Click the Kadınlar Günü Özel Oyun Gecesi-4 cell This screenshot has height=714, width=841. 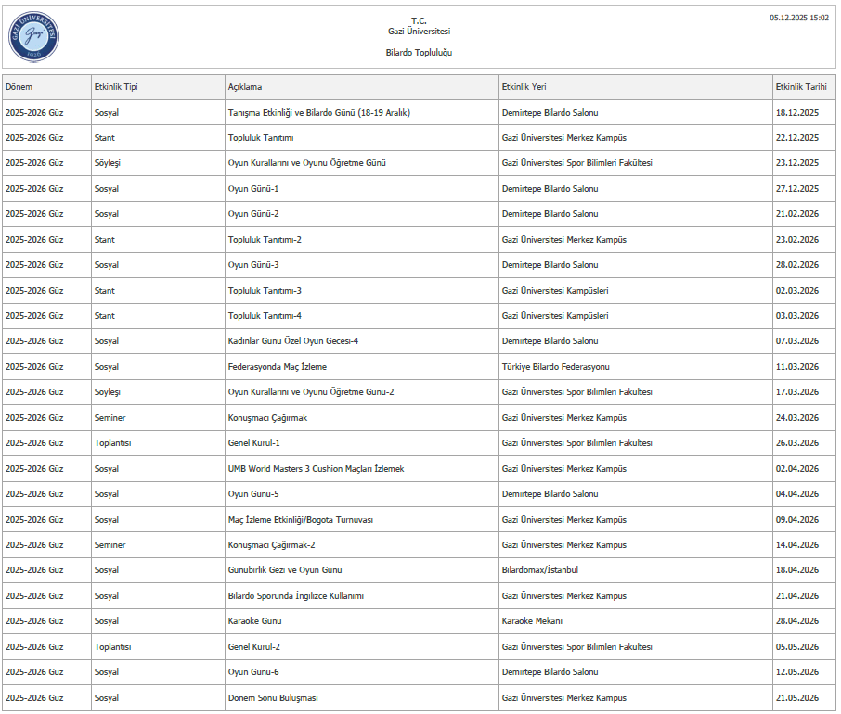click(x=292, y=341)
